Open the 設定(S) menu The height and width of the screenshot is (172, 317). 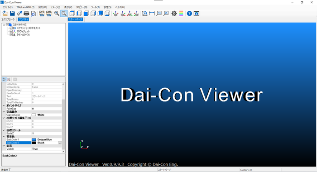click(107, 7)
